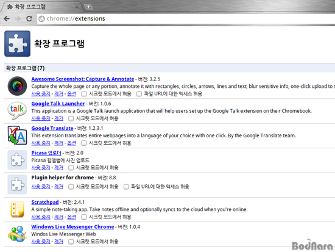The image size is (335, 252).
Task: Open Google Translate 옵션 link
Action: [72, 143]
